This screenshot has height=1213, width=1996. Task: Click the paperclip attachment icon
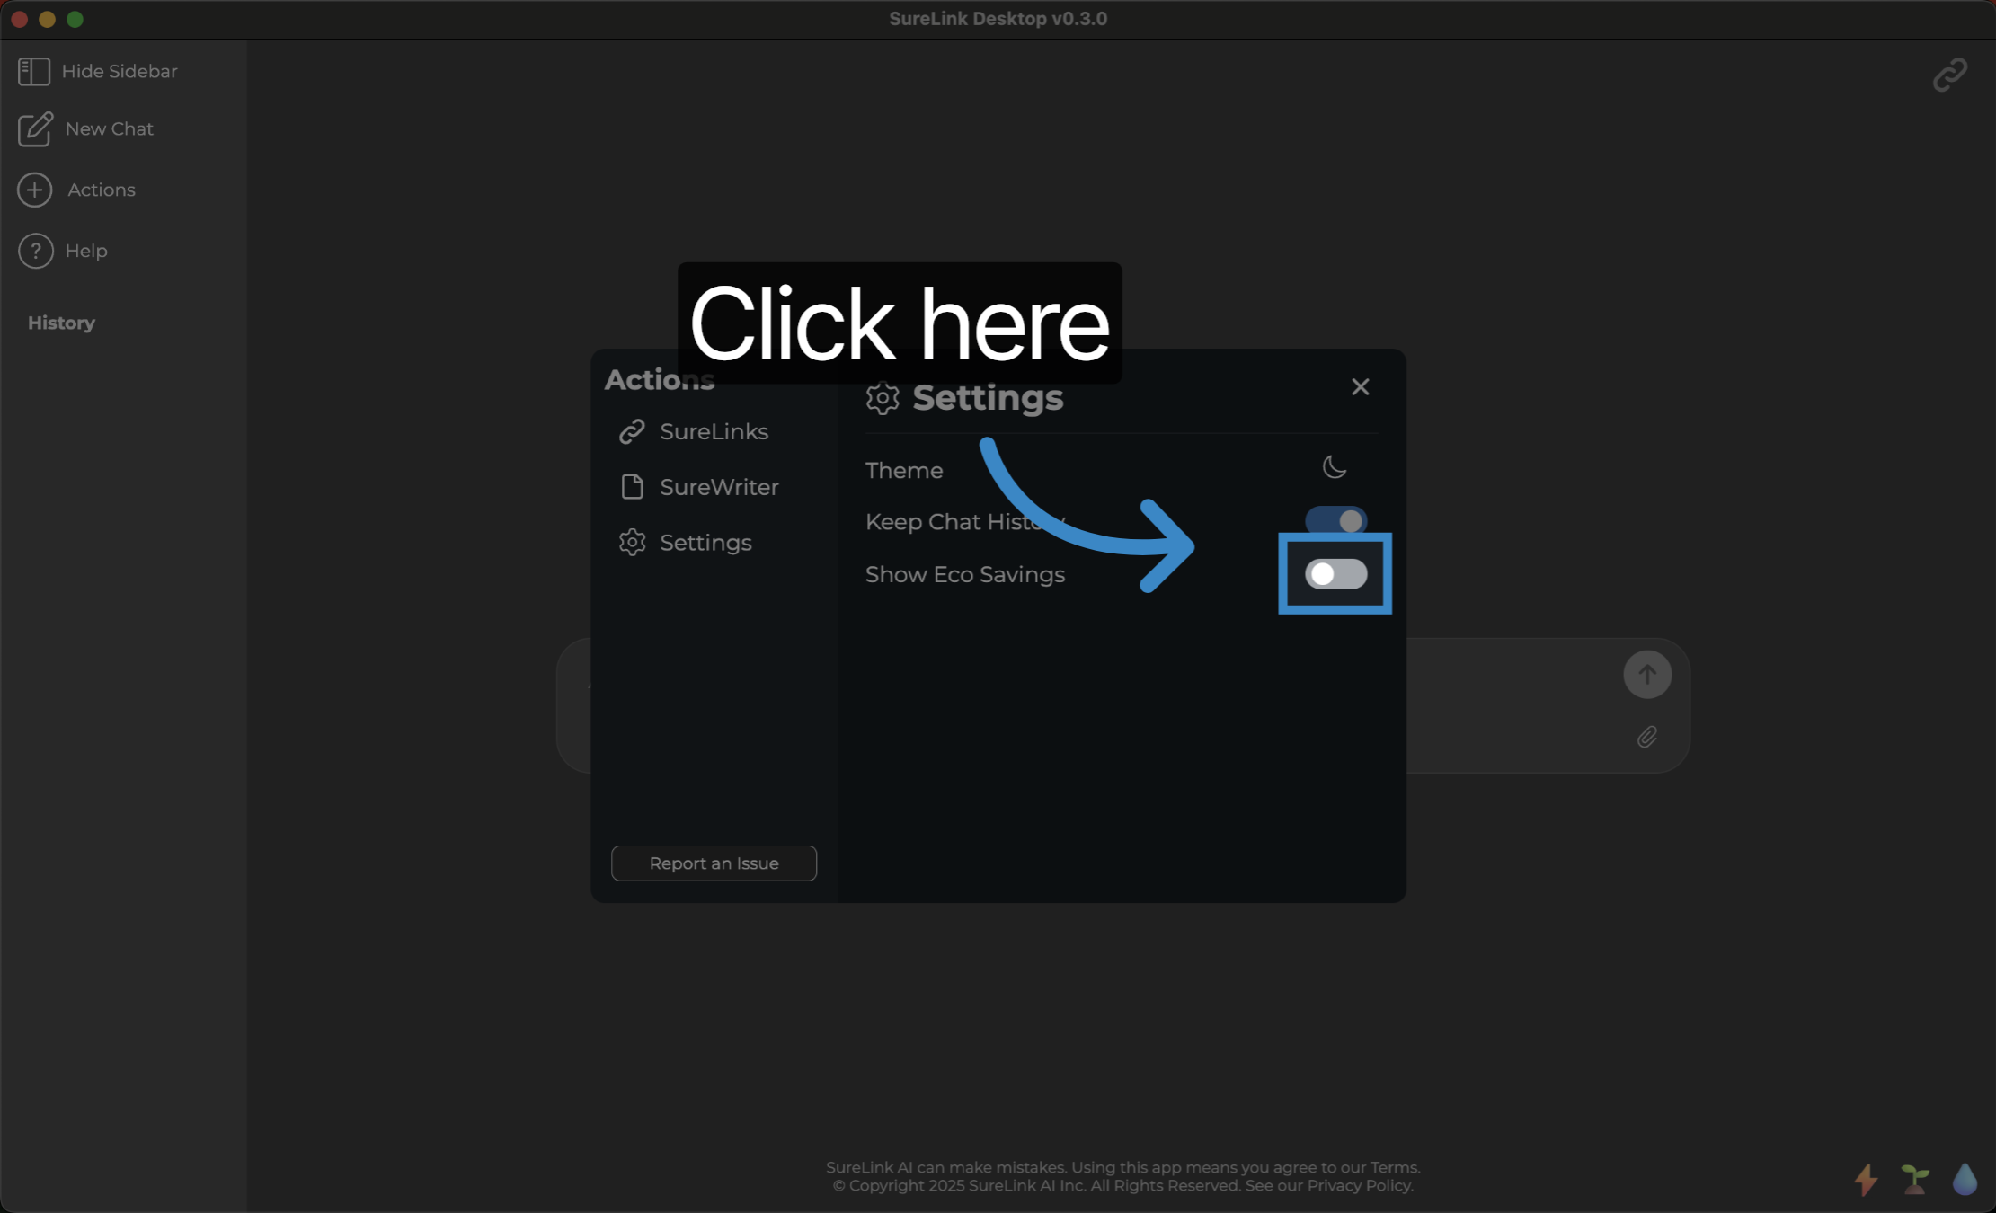pyautogui.click(x=1647, y=737)
